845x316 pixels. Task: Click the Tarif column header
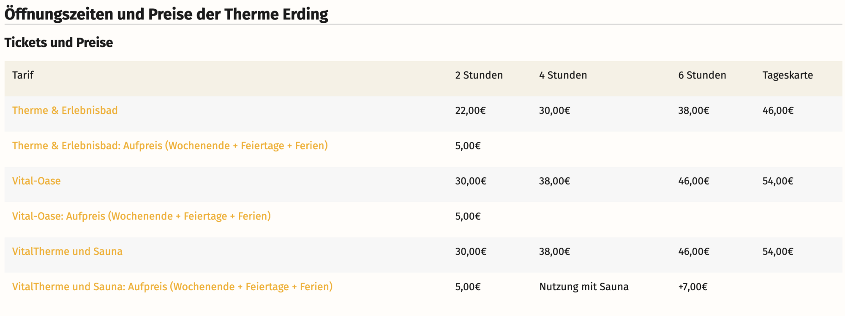(x=23, y=75)
